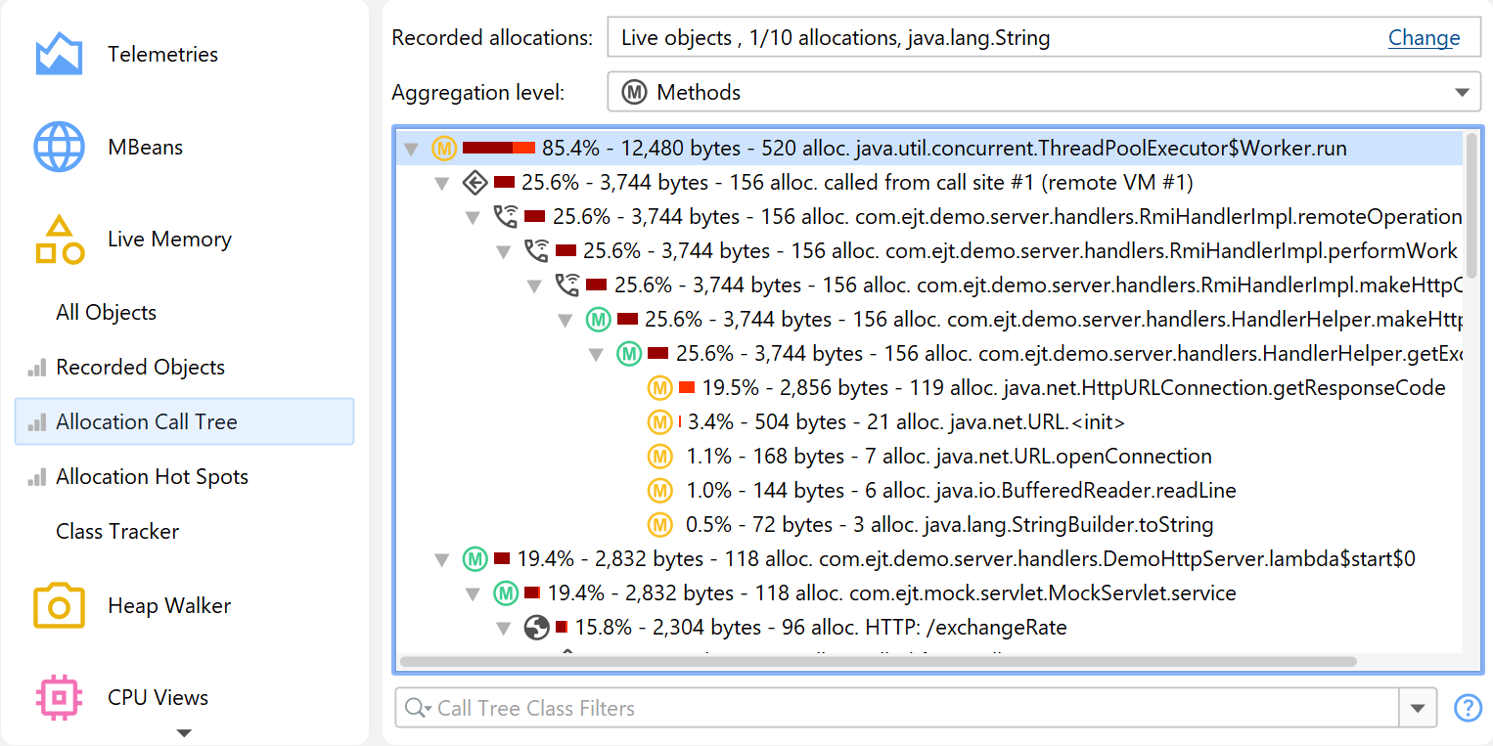Click the help question mark icon

[x=1468, y=708]
